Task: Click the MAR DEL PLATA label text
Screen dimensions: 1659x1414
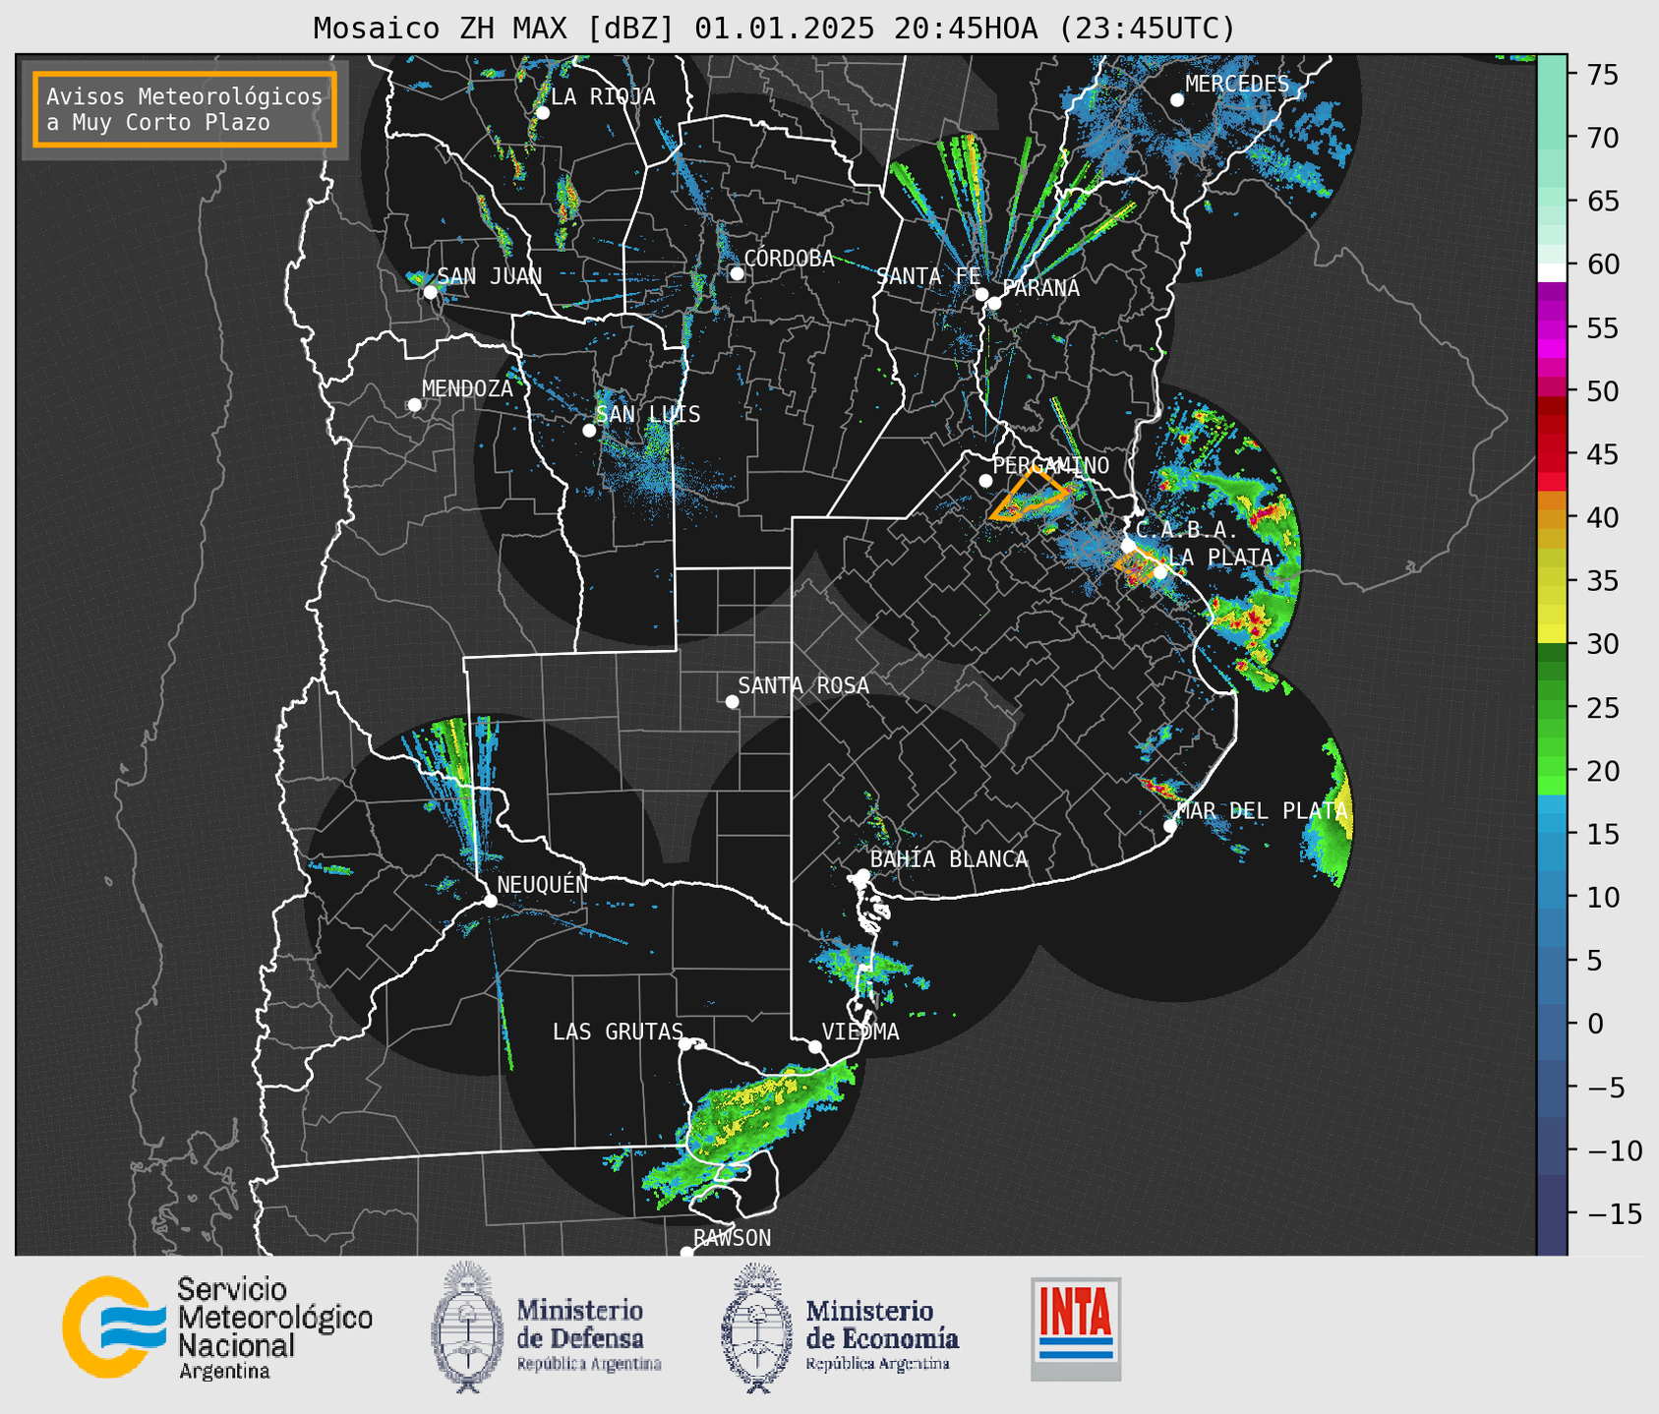Action: point(1262,811)
